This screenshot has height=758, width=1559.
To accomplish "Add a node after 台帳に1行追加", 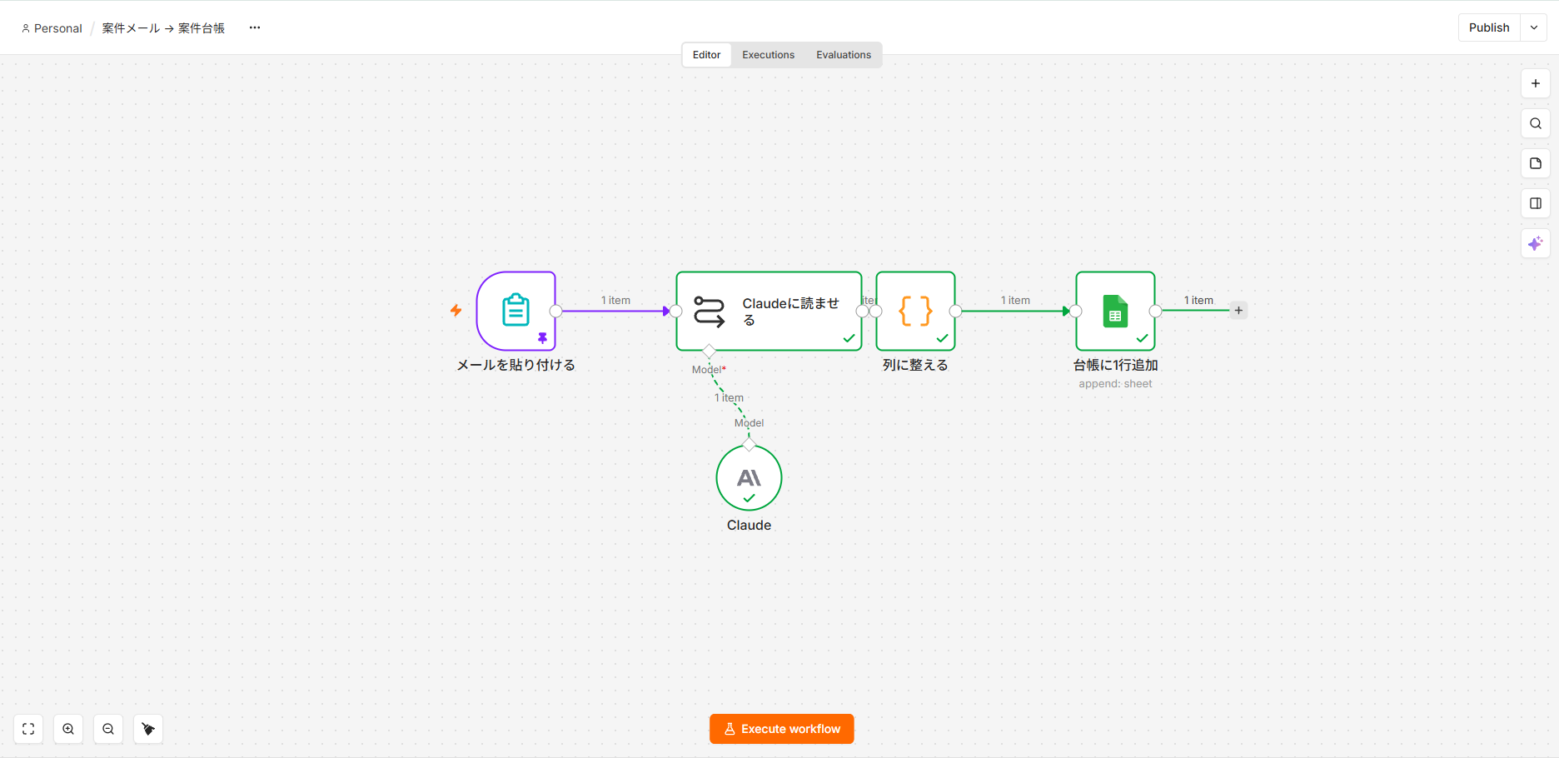I will click(1238, 311).
